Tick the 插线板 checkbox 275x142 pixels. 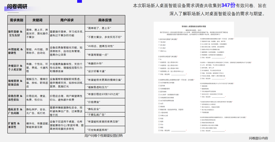click(x=159, y=107)
